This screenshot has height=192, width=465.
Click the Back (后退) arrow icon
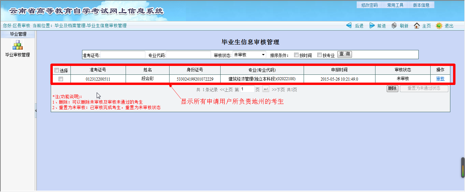click(349, 25)
